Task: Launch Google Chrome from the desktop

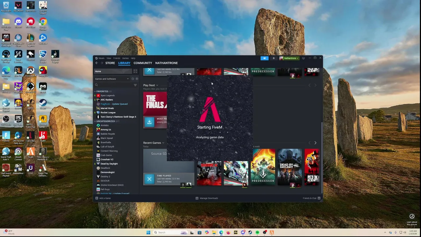Action: (43, 23)
